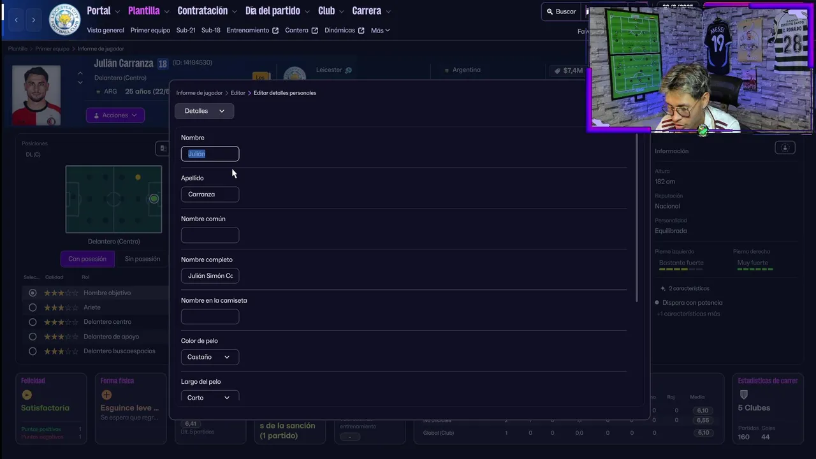Click the squad number 18 badge
Screen dimensions: 816x459
click(163, 64)
